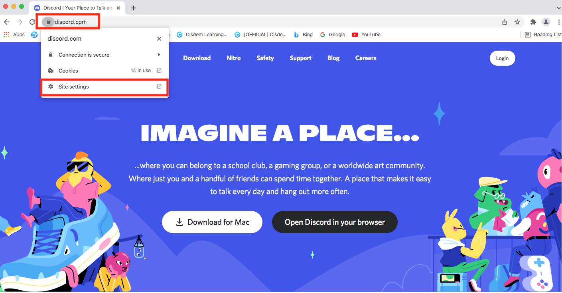The width and height of the screenshot is (562, 293).
Task: Select the Discord tab
Action: click(77, 8)
